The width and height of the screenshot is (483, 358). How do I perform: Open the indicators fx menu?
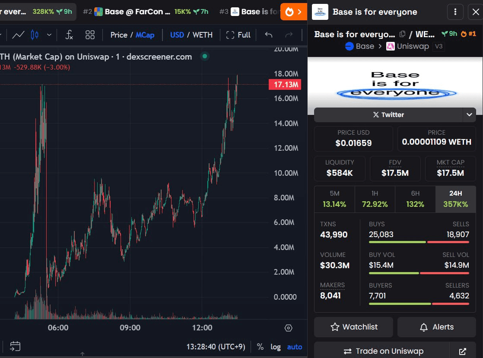coord(69,35)
